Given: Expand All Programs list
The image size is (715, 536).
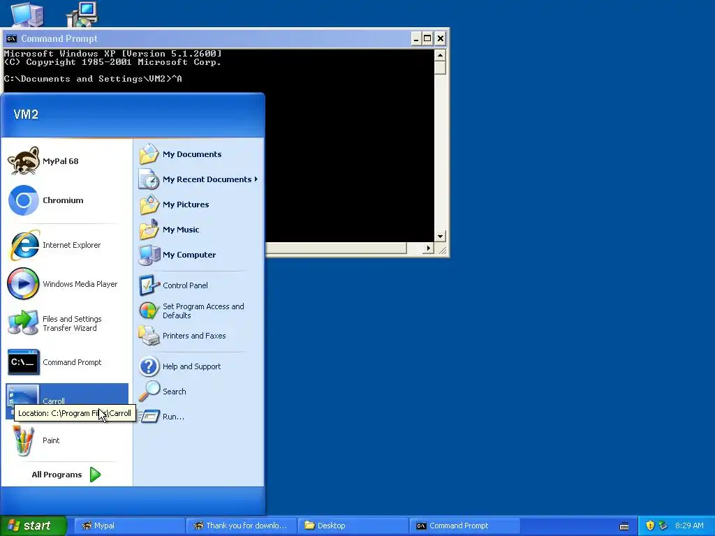Looking at the screenshot, I should tap(66, 475).
